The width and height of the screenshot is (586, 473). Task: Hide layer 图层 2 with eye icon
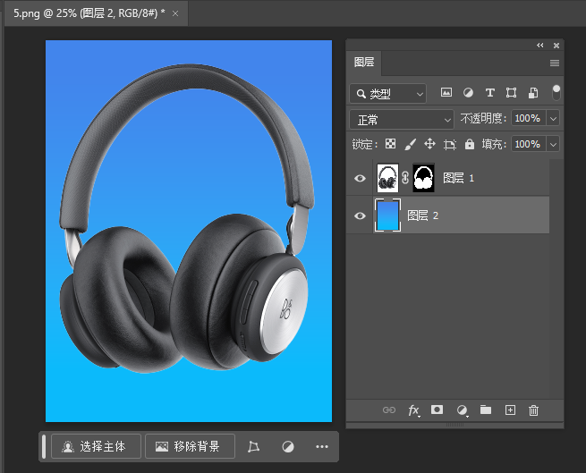tap(360, 215)
